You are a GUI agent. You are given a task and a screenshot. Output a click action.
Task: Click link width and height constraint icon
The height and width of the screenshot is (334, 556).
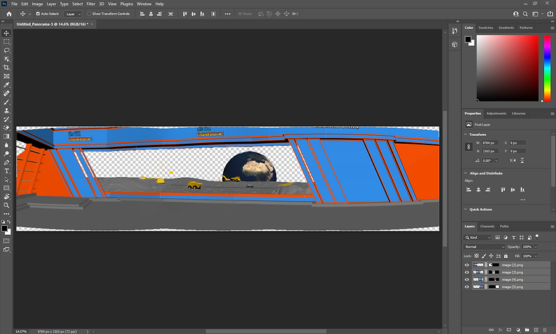click(468, 147)
